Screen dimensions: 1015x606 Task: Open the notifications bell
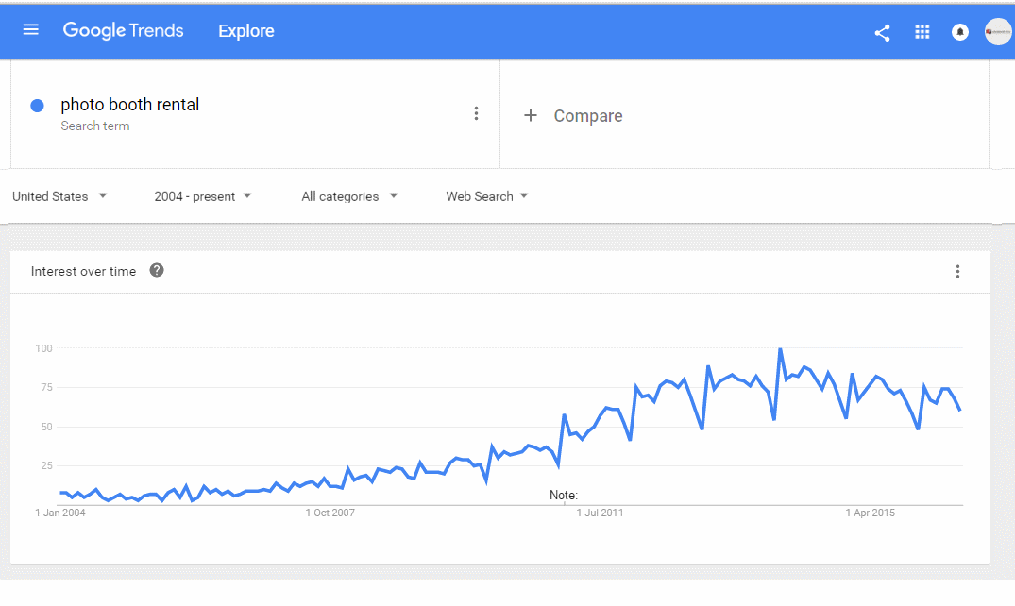960,32
